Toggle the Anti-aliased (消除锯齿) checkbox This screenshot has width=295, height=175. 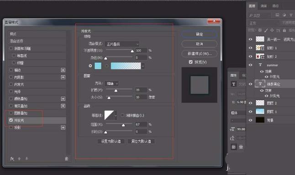(x=122, y=115)
